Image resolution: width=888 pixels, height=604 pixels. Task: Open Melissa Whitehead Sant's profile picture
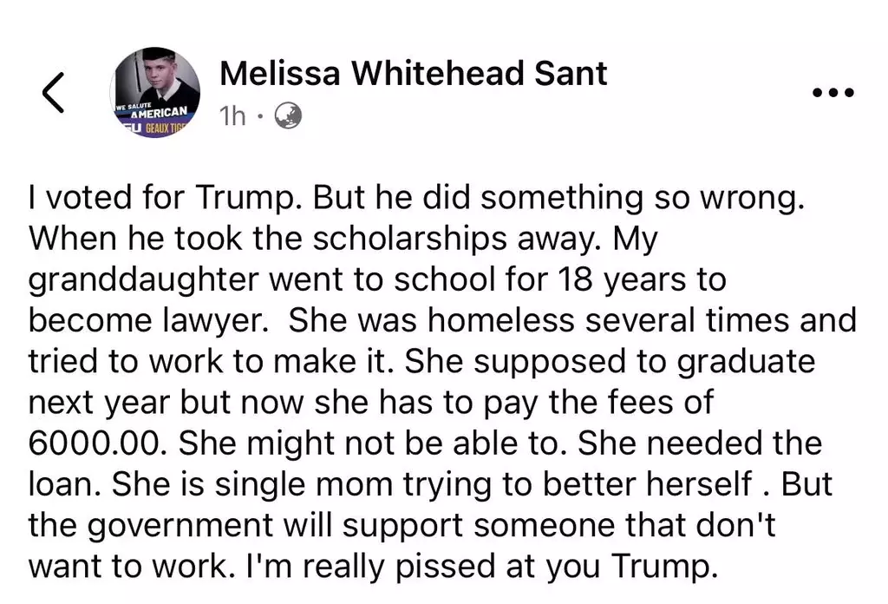[155, 92]
